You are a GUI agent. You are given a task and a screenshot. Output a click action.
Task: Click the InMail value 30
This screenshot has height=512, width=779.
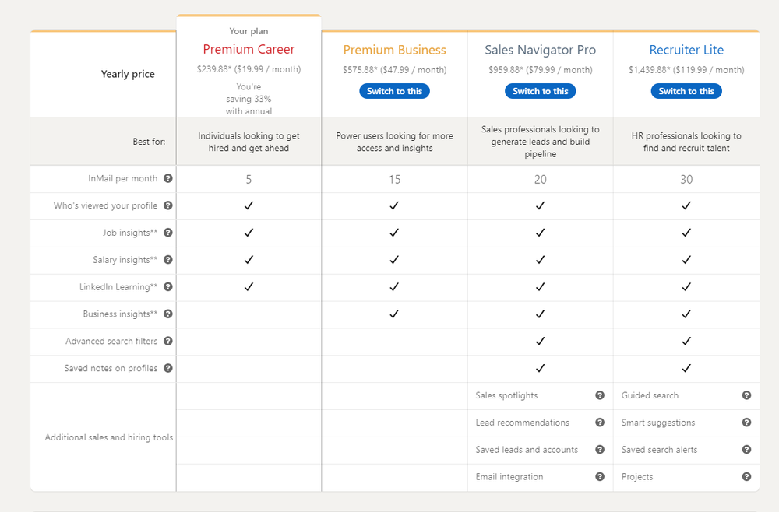686,179
